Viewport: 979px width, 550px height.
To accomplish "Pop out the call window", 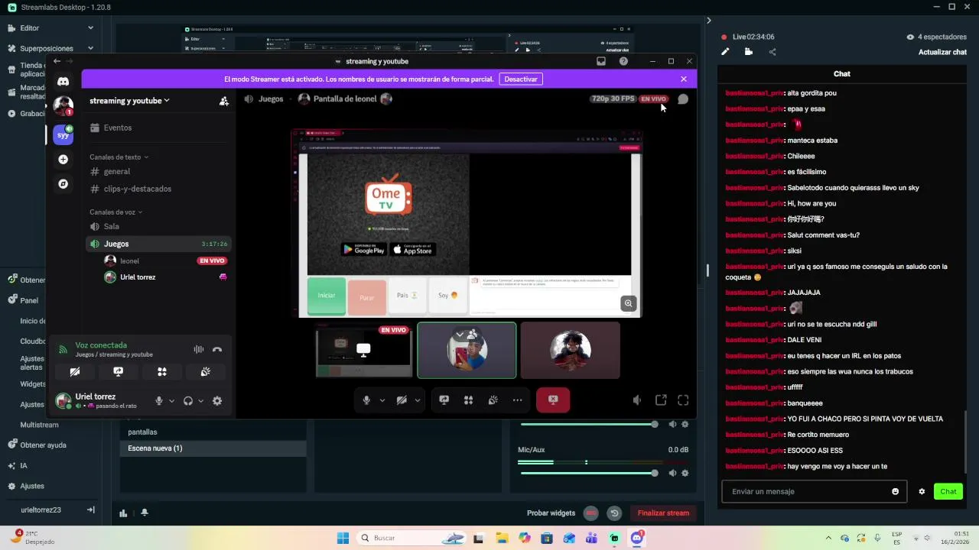I will pyautogui.click(x=661, y=400).
